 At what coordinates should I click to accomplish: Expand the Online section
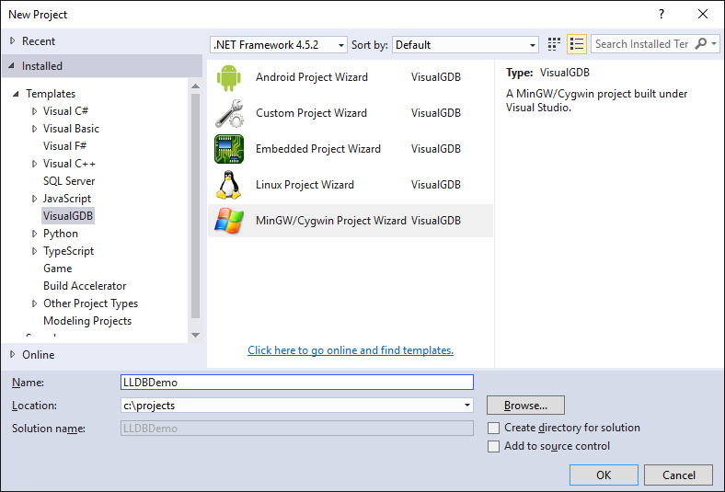coord(13,354)
